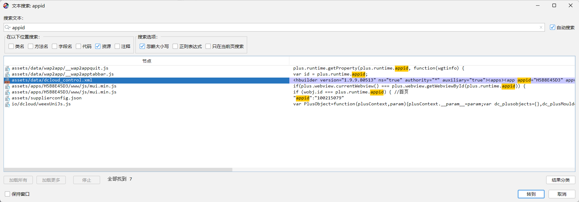Click into the search text field
The height and width of the screenshot is (202, 579).
(x=269, y=27)
